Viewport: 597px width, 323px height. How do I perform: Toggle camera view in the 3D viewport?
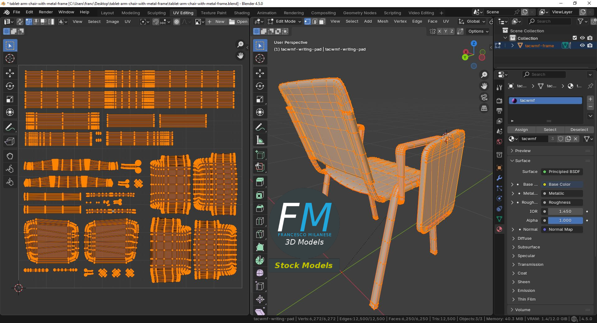coord(484,97)
